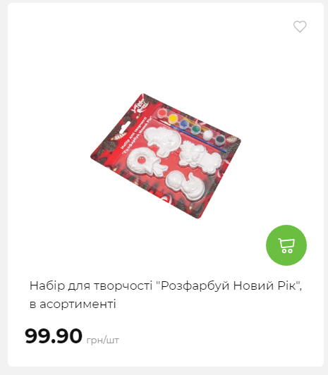The width and height of the screenshot is (328, 375).
Task: Click the black paint pot in photo
Action: (x=219, y=140)
